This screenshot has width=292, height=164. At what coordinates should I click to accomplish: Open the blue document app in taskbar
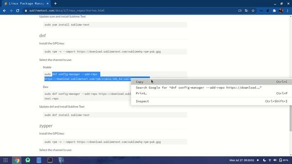(x=39, y=160)
